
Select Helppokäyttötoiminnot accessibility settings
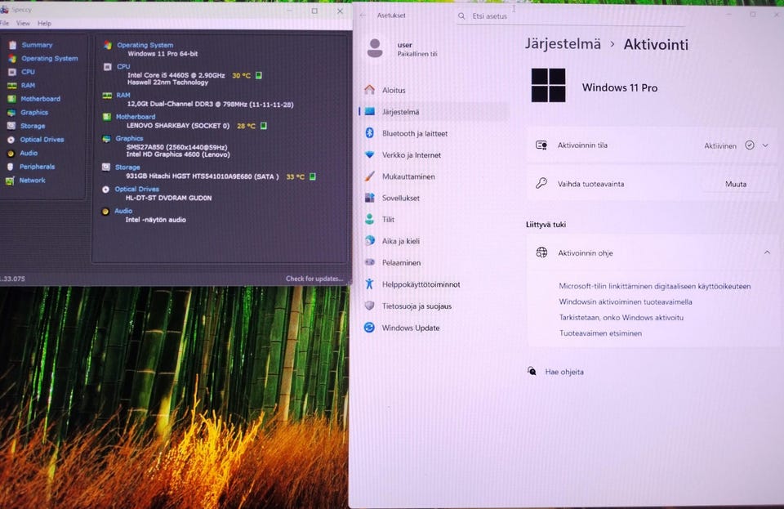[x=421, y=284]
